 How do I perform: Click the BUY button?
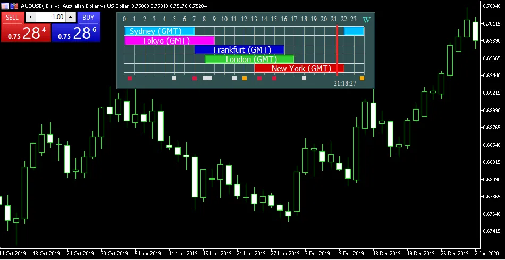pos(88,17)
